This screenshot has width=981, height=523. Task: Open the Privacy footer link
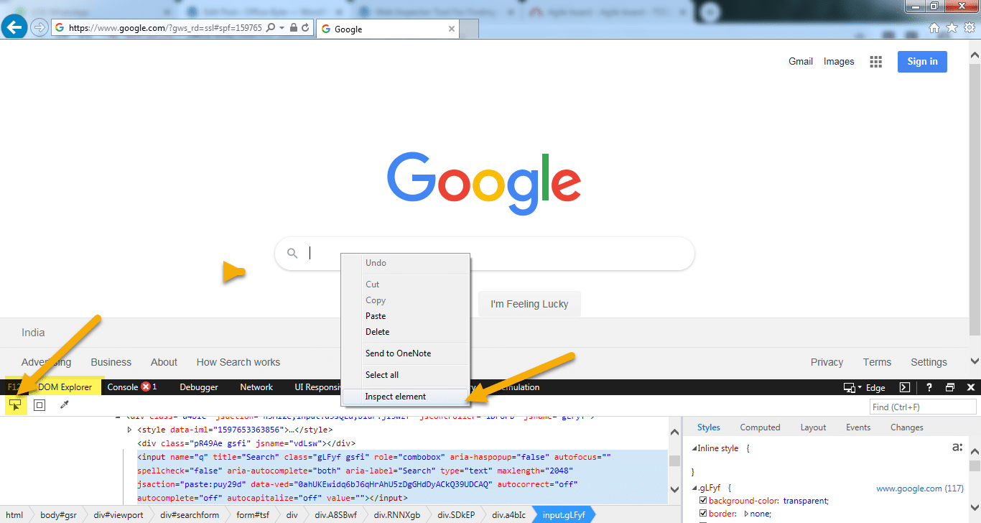827,362
